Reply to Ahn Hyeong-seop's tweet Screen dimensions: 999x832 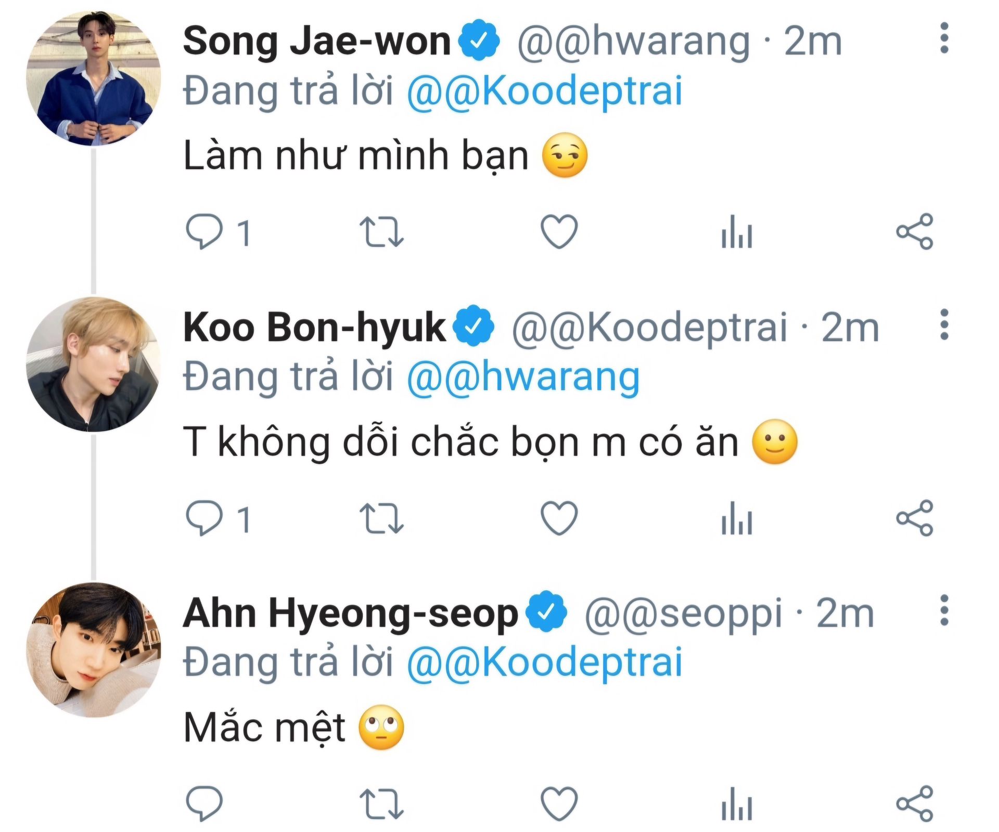pyautogui.click(x=204, y=803)
